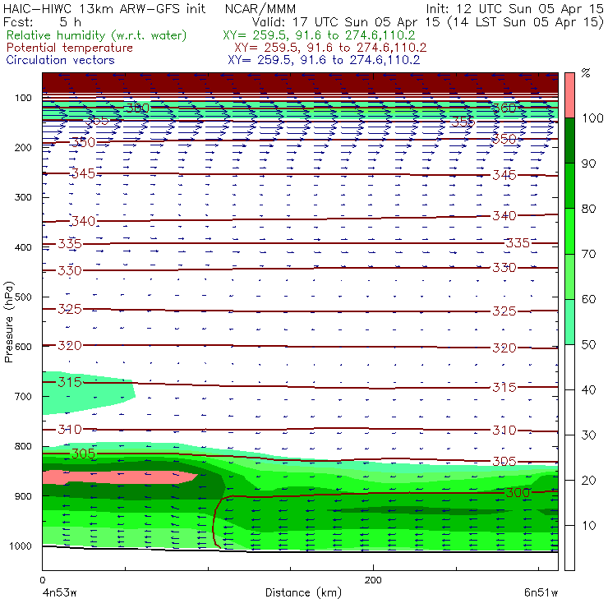Screen dimensions: 608x608
Task: Click the blue XY coordinates text line
Action: pos(324,60)
